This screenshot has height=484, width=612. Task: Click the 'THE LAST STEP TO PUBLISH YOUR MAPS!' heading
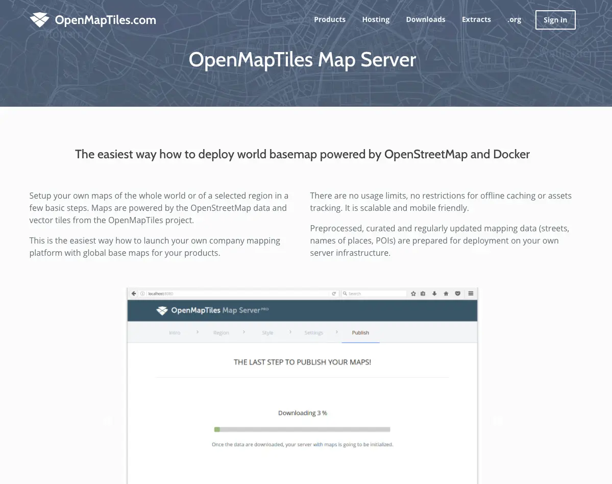pos(303,362)
